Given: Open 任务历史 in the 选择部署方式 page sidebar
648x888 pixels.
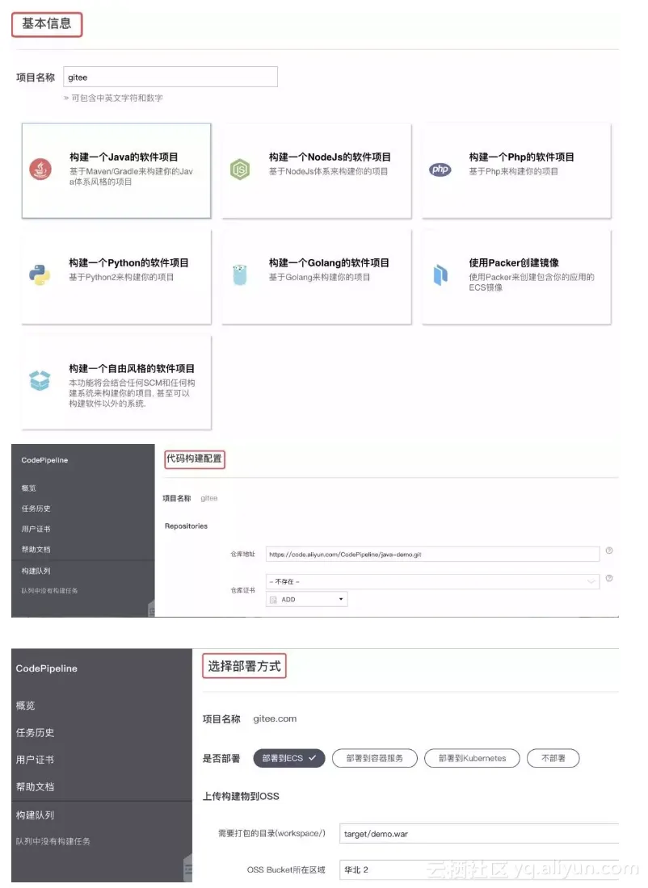Looking at the screenshot, I should pyautogui.click(x=36, y=732).
